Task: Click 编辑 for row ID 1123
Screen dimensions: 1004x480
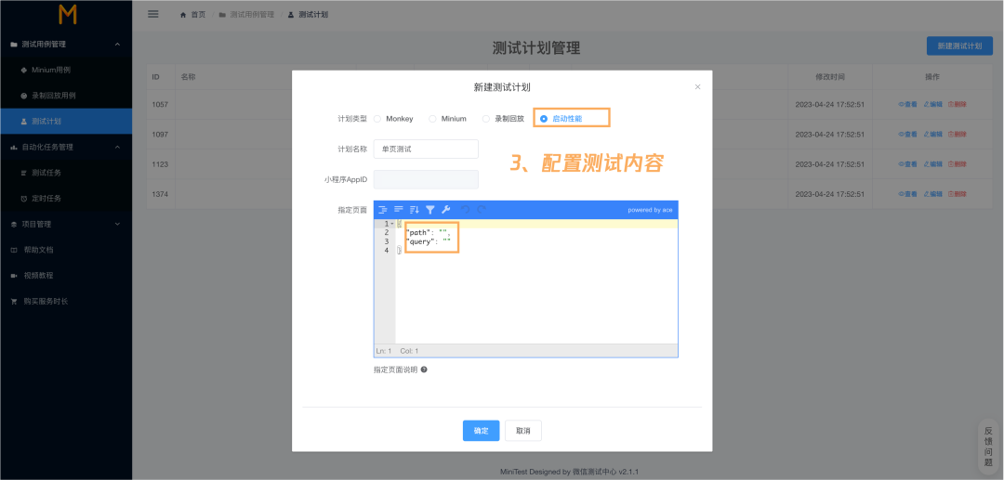Action: point(933,164)
